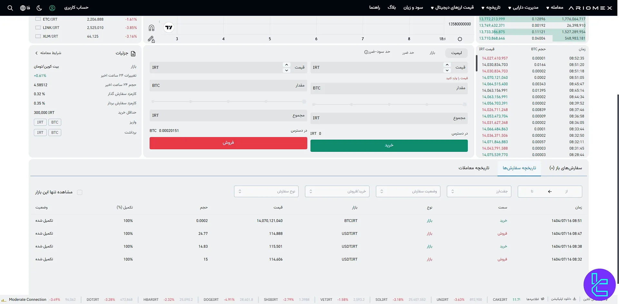The image size is (619, 304).
Task: Check the ETC/IRT favorite box
Action: pyautogui.click(x=38, y=19)
